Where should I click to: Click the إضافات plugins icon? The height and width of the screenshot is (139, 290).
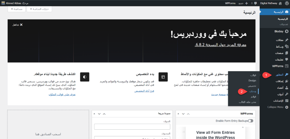click(x=287, y=81)
